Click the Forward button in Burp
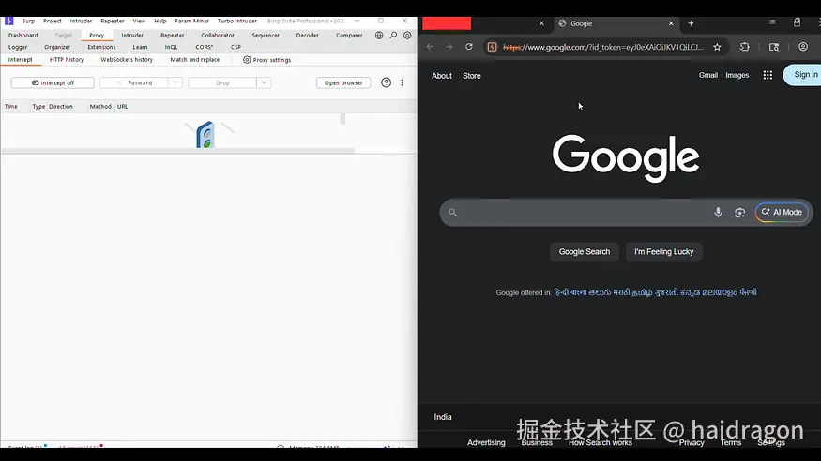 coord(134,82)
